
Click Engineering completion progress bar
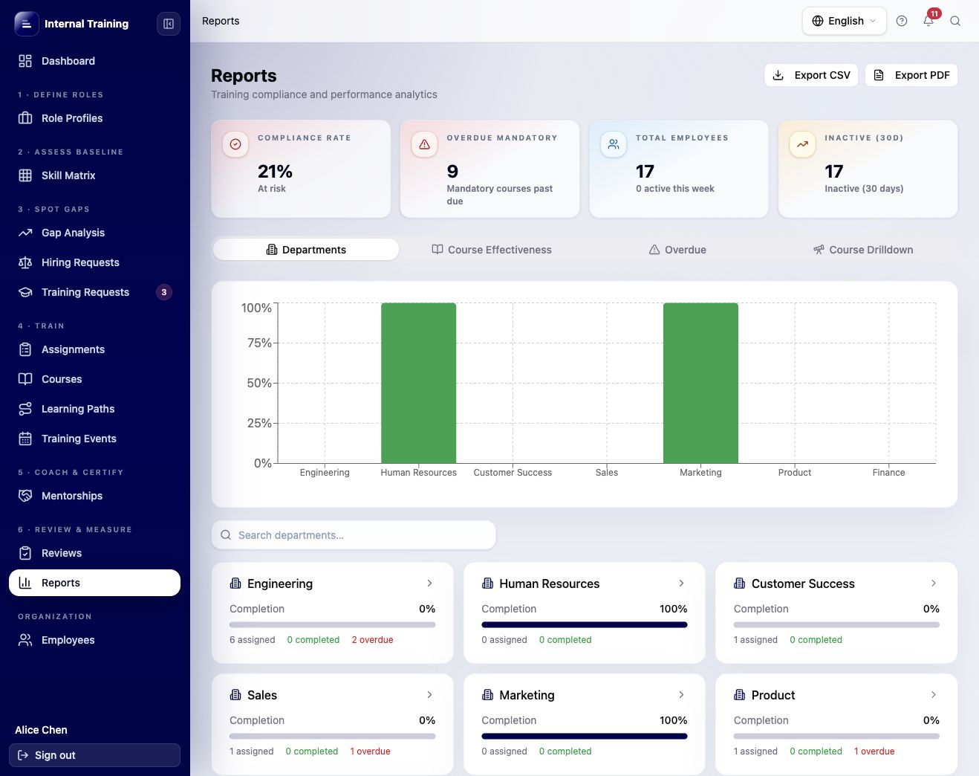[332, 625]
